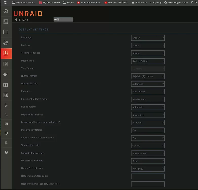
Task: Open the Shares folder icon in sidebar
Action: [x=6, y=32]
